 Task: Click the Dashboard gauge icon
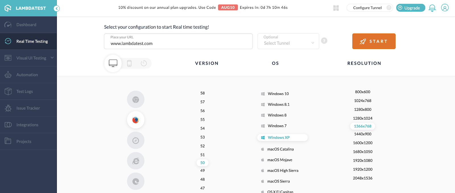click(x=8, y=25)
